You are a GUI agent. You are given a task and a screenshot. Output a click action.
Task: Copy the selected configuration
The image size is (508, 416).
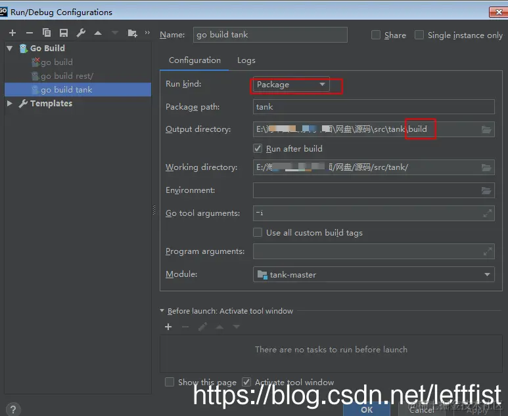47,33
